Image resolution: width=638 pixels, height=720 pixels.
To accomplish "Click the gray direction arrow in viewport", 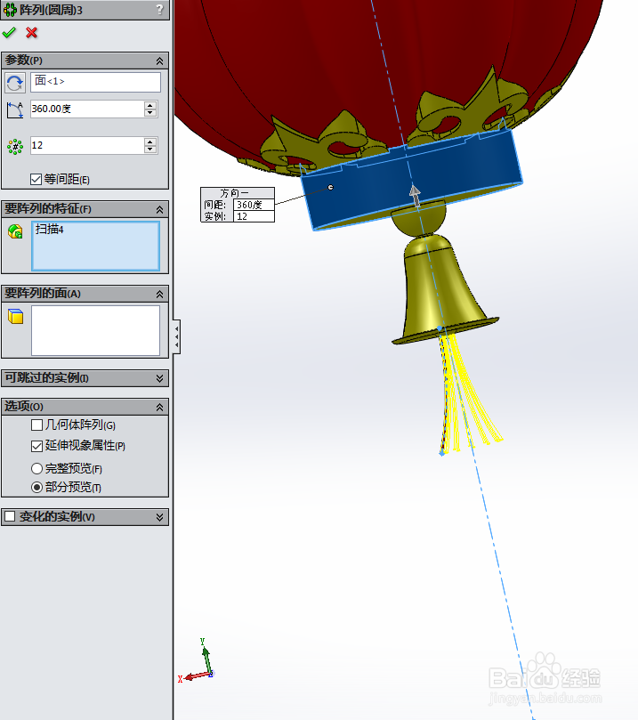I will tap(415, 195).
